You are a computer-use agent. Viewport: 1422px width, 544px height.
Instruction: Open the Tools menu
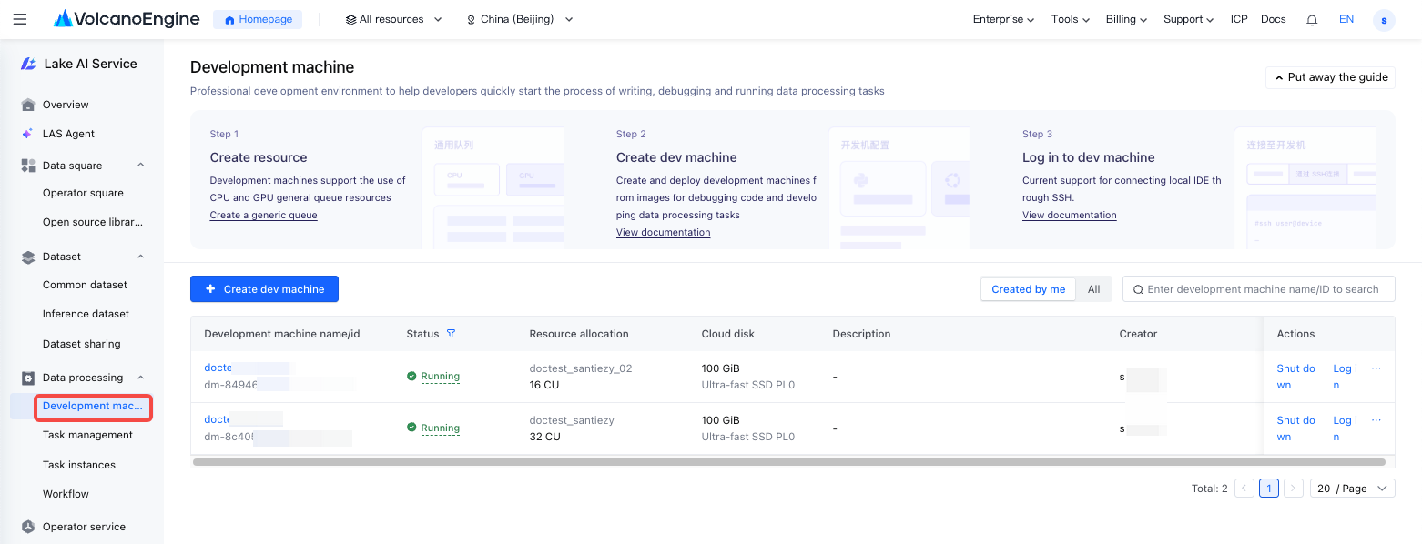click(1071, 19)
